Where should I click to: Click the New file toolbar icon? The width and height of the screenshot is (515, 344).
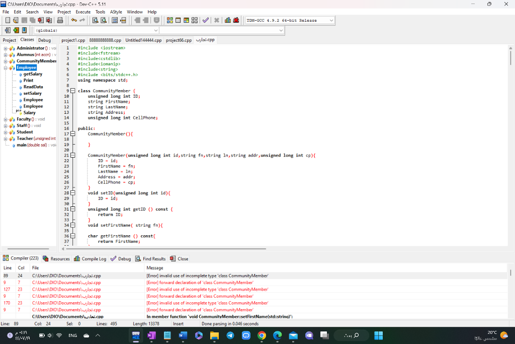tap(8, 20)
